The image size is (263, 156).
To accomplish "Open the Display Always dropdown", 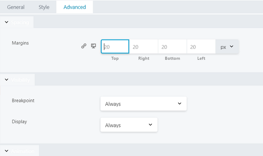I will coord(129,125).
